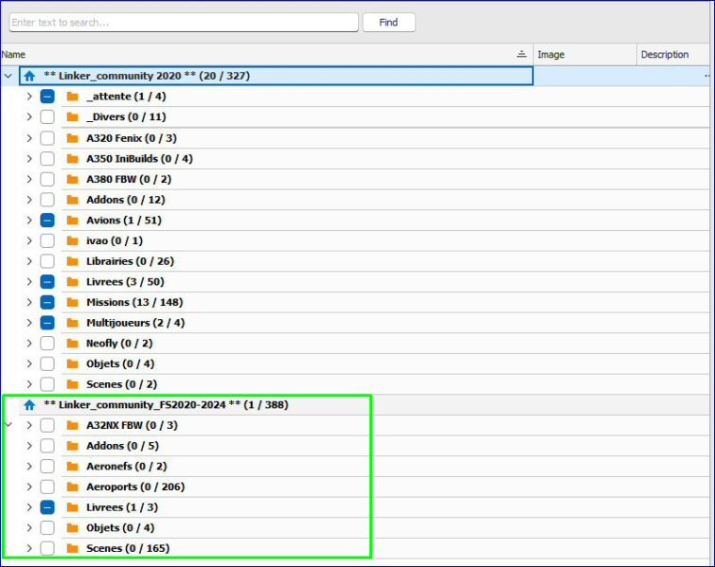Click the Scenes (0 / 165) folder icon
The image size is (715, 567).
click(x=73, y=548)
